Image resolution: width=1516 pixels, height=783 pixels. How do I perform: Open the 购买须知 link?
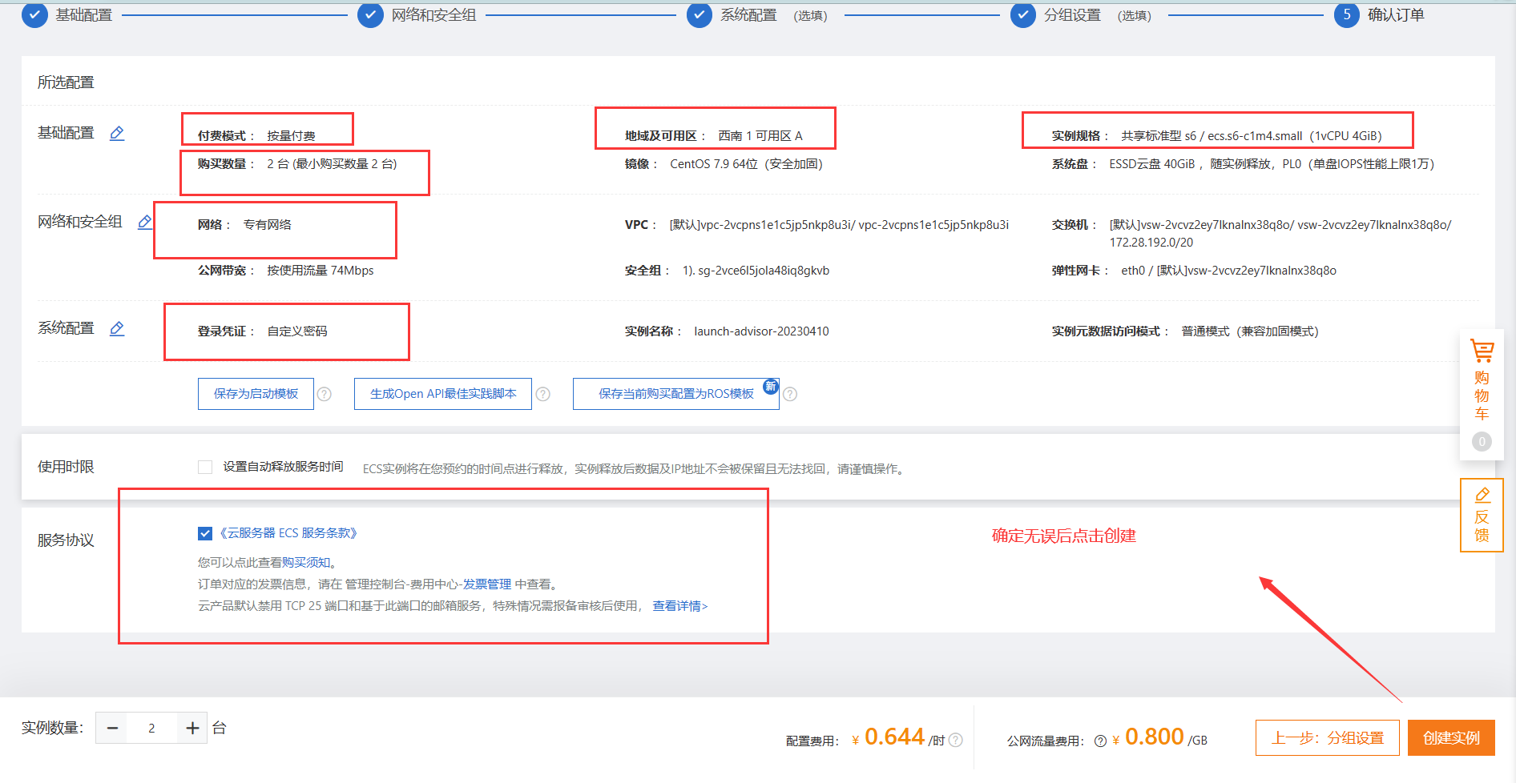click(306, 563)
